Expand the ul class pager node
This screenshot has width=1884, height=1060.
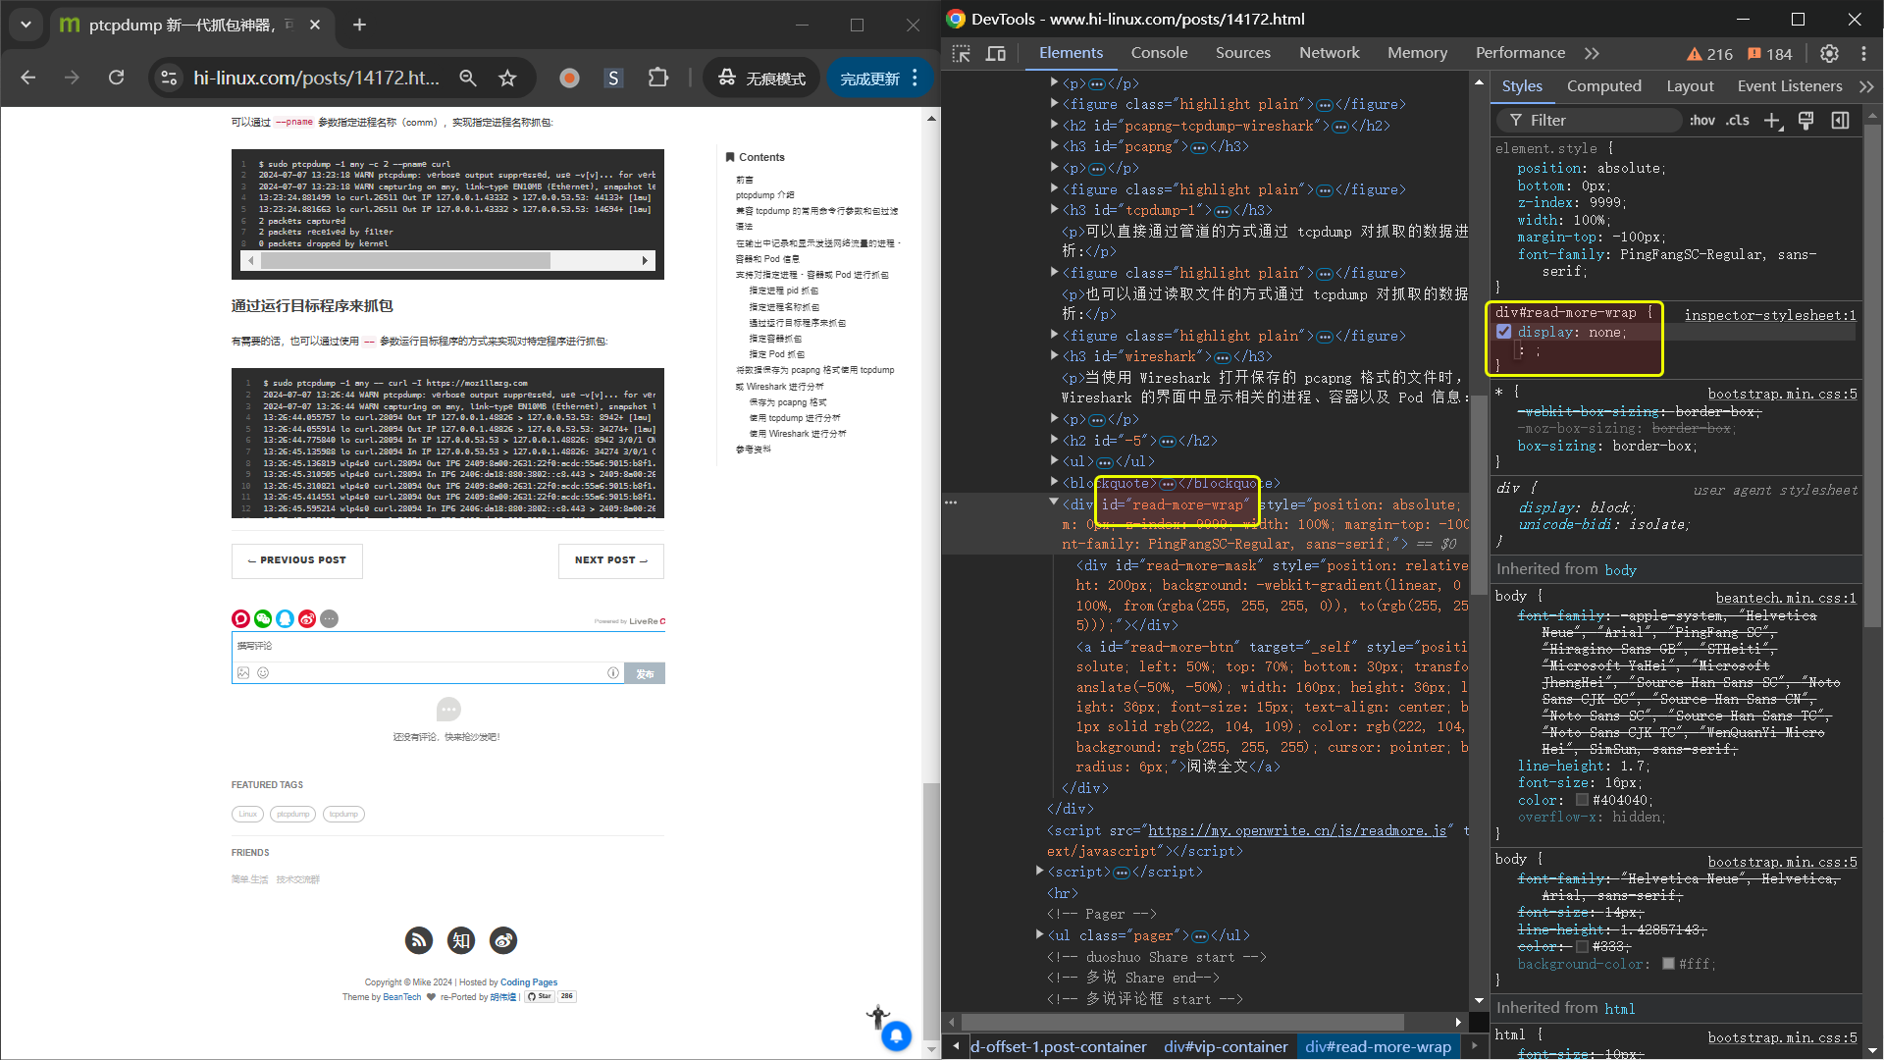click(1039, 934)
